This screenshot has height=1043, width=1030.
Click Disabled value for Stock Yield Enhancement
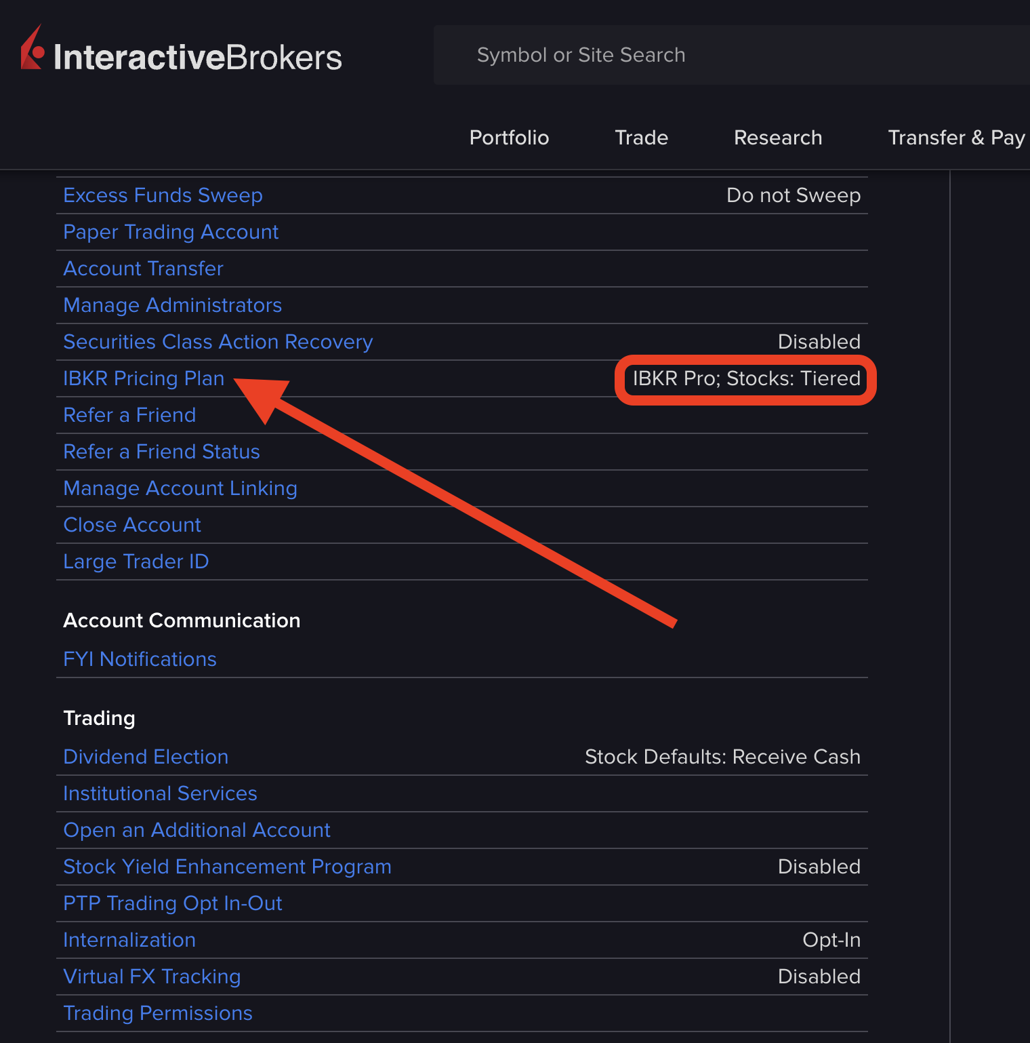[x=819, y=867]
